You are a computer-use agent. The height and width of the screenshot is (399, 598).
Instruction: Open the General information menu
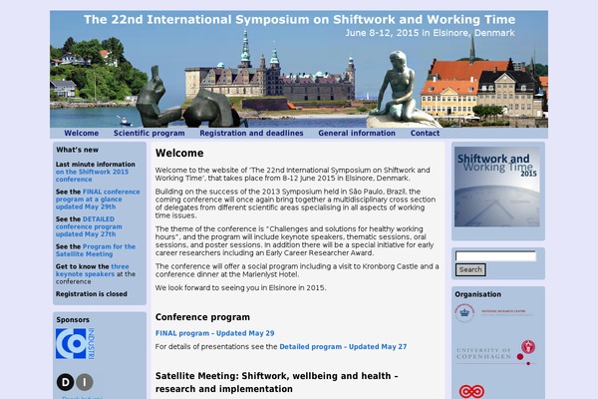point(357,133)
